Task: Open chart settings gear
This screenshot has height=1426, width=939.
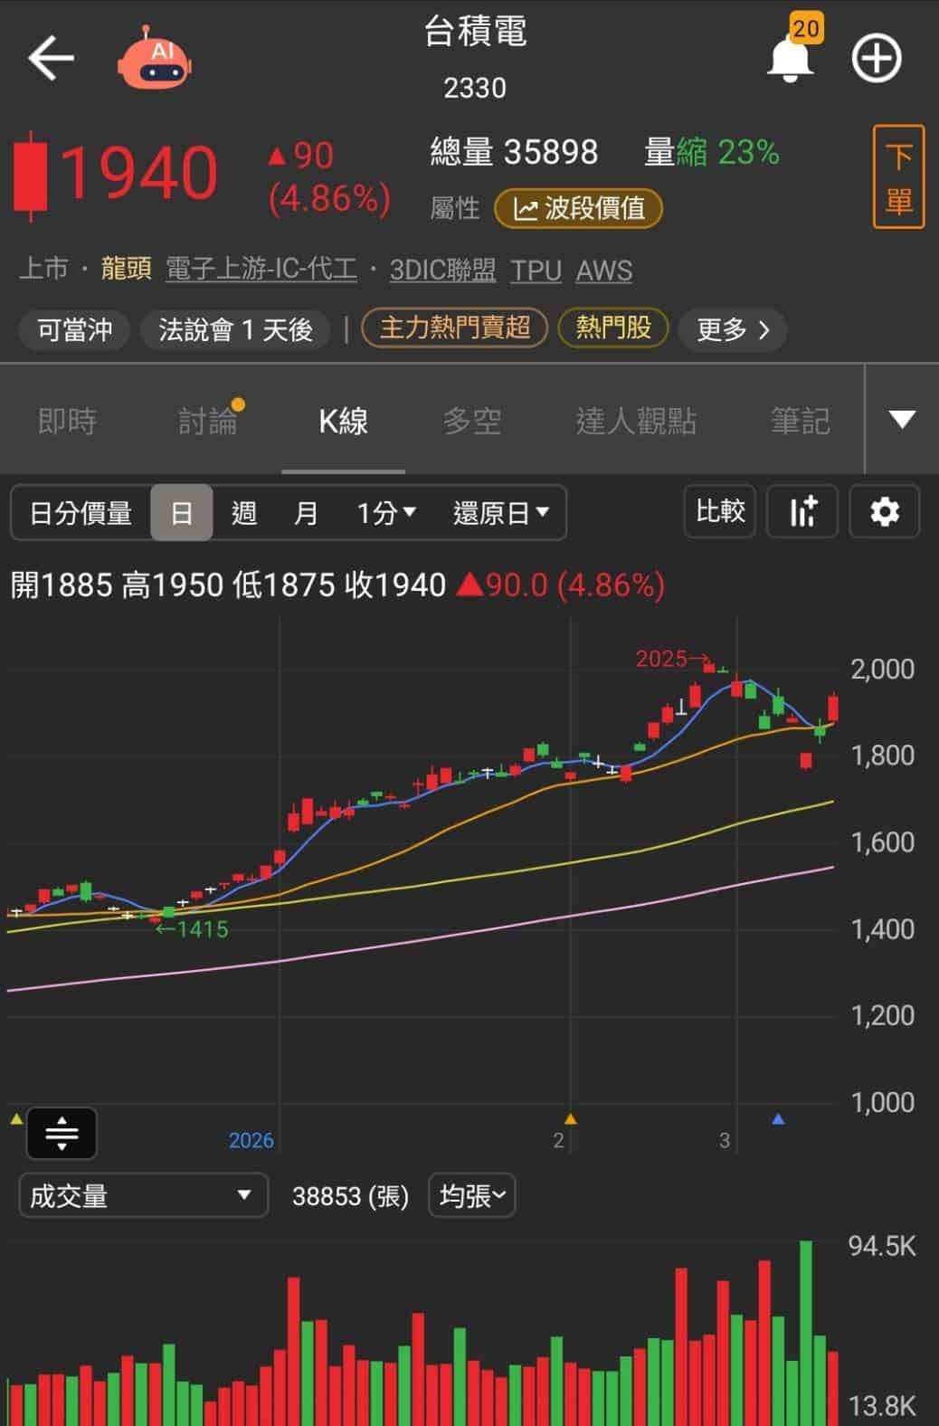Action: pyautogui.click(x=885, y=511)
